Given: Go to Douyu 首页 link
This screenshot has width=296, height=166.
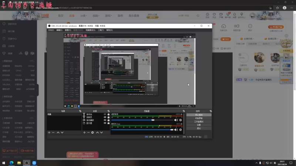Looking at the screenshot, I should coord(61,15).
